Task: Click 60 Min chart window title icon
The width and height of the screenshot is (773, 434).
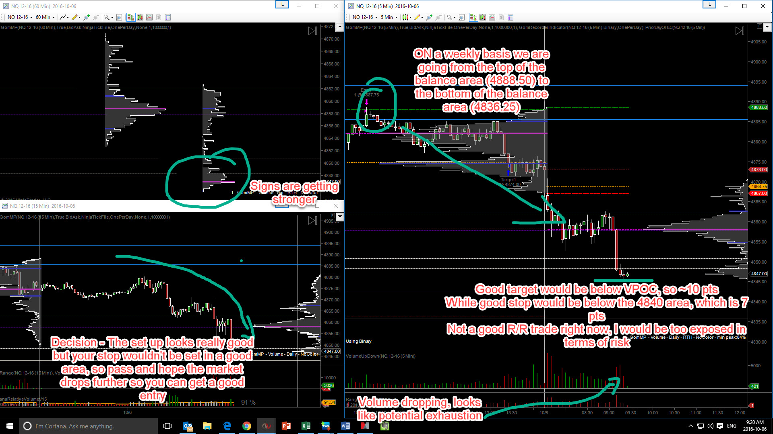Action: 6,6
